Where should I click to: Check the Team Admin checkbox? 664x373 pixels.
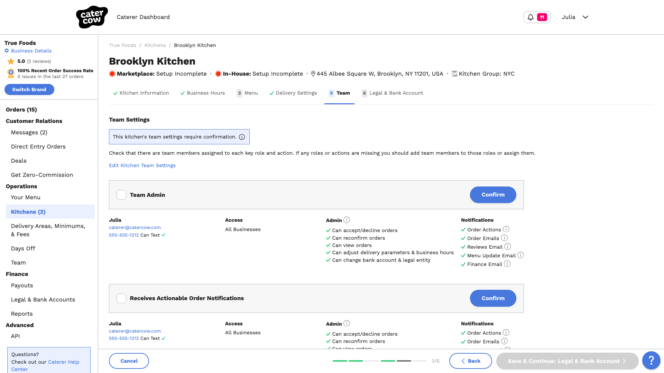coord(121,195)
